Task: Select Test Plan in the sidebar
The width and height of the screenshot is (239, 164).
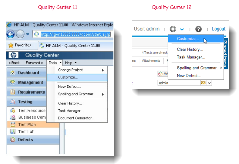Action: 33,125
